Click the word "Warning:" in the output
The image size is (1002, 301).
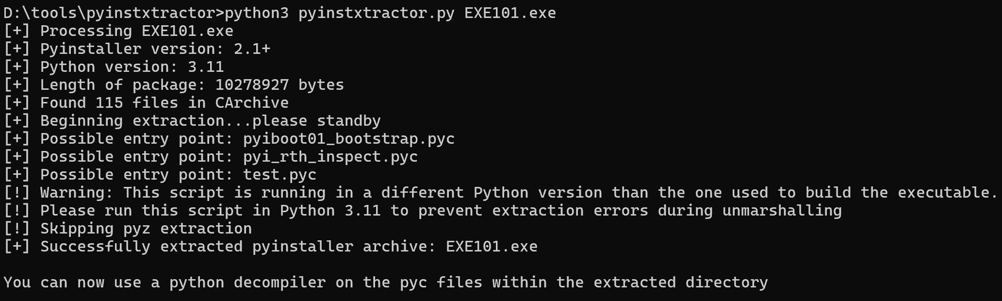coord(76,193)
